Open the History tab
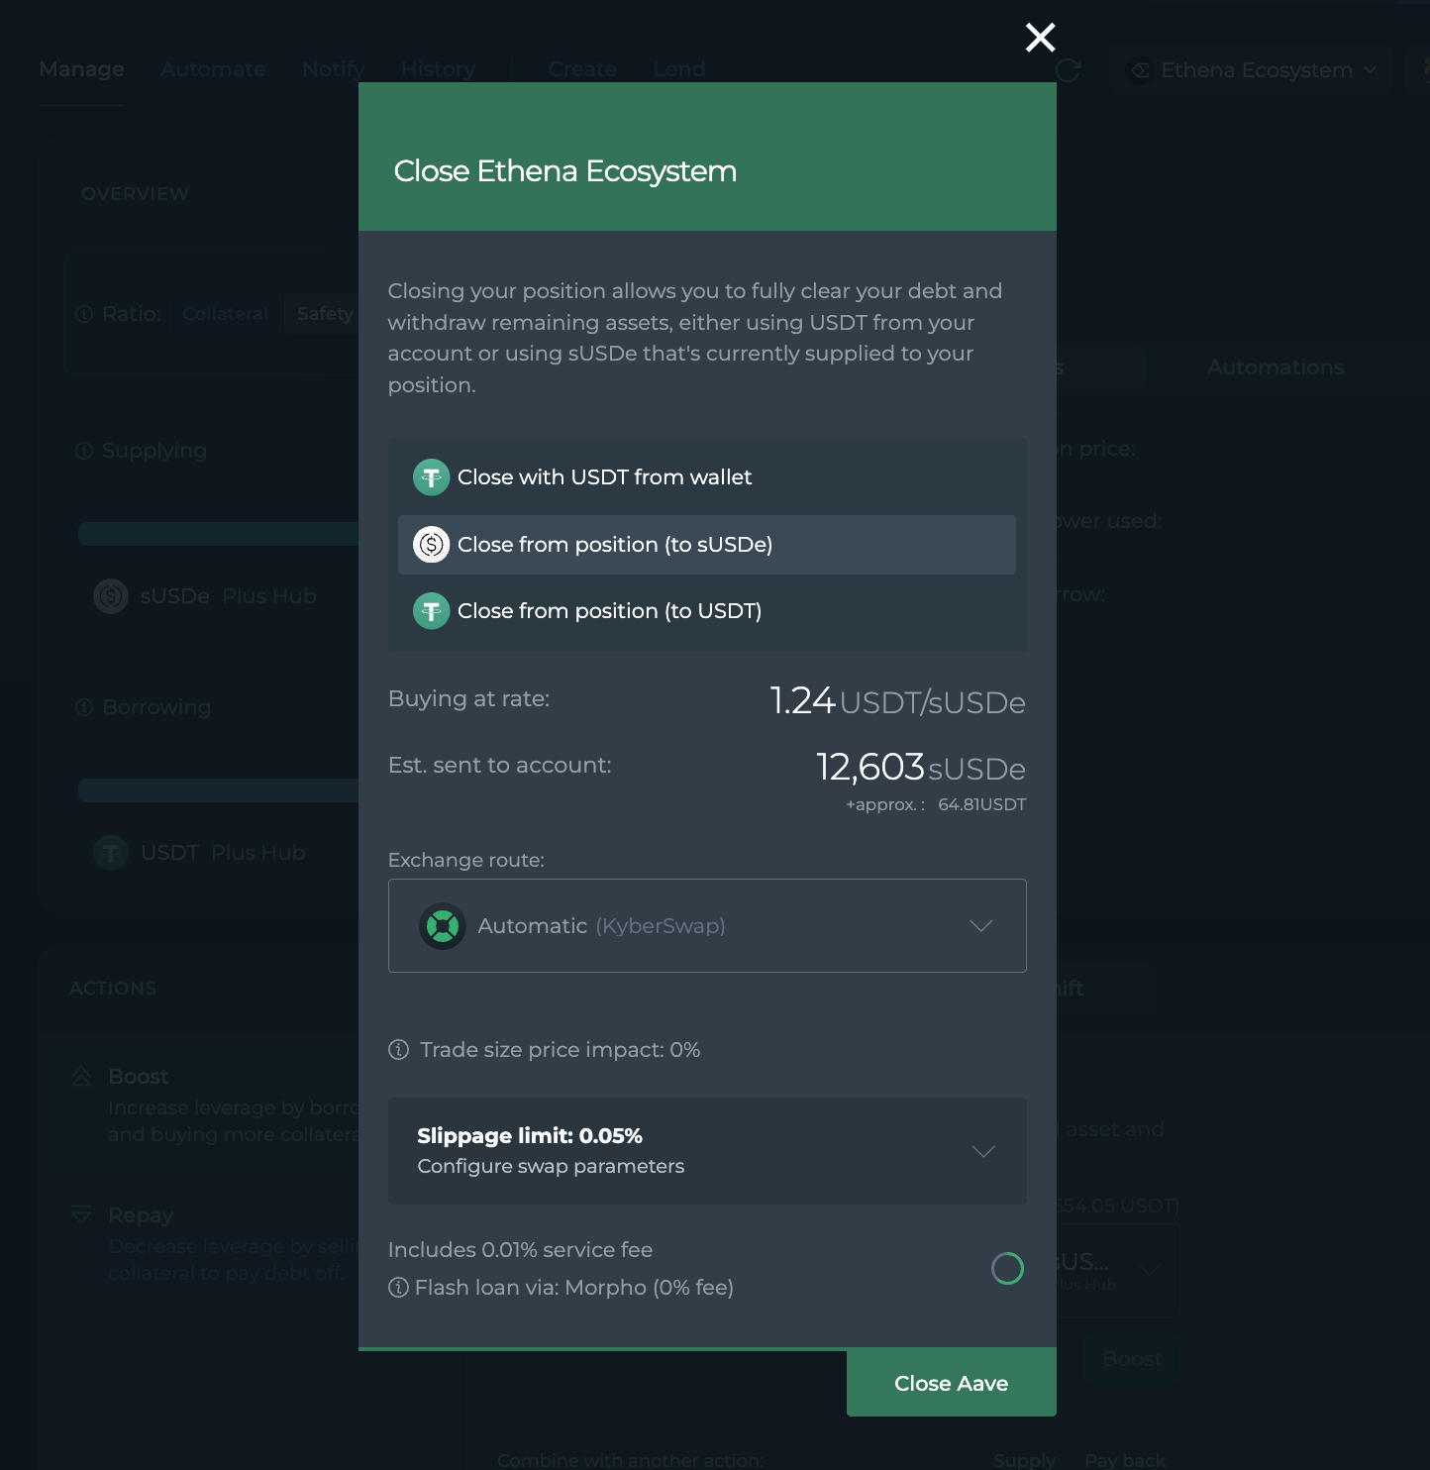Viewport: 1430px width, 1470px height. coord(438,69)
